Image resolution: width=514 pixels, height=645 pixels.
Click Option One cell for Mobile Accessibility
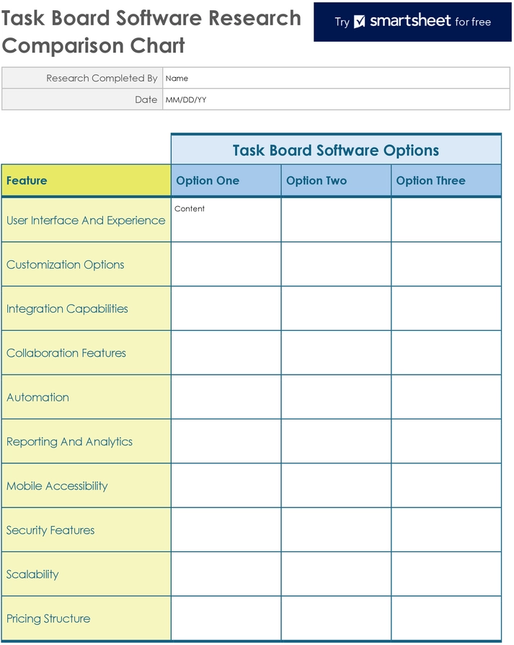click(x=226, y=486)
